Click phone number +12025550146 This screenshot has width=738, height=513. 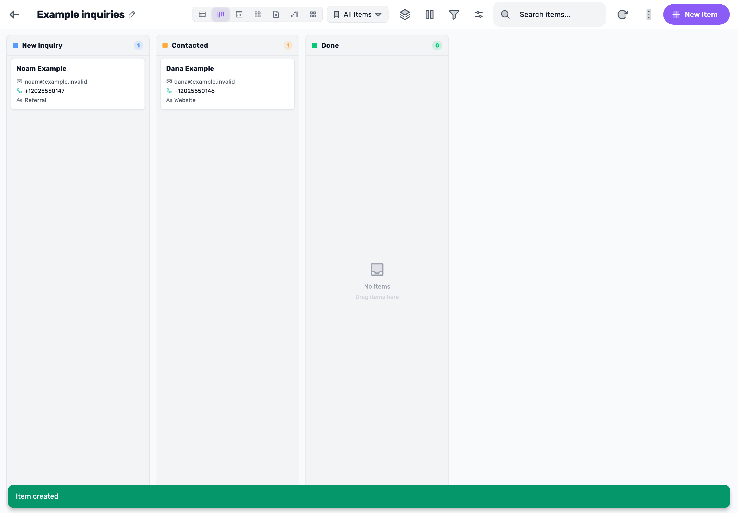(194, 91)
